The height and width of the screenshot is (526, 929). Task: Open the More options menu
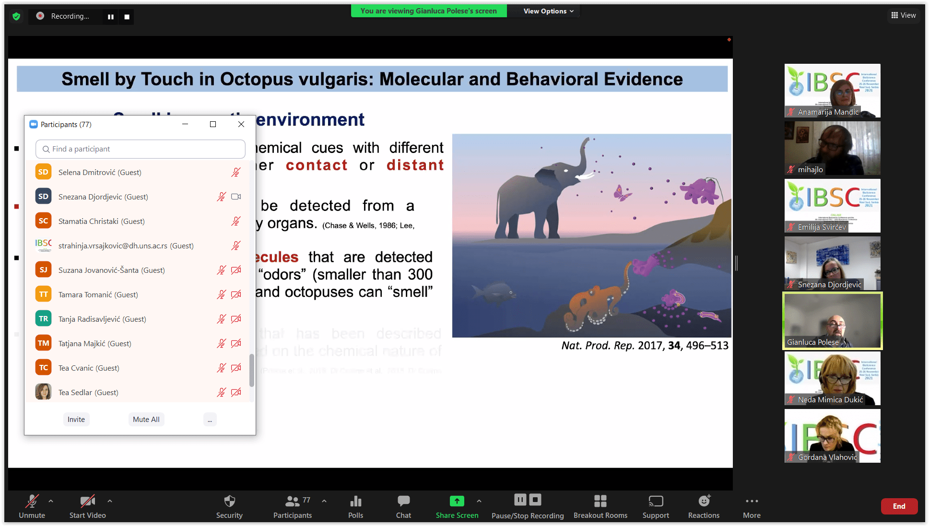[x=752, y=507]
